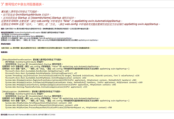
Task: Click the 'OwinHttpModule.InitializeBlueprint() +37' line
Action: (41, 73)
